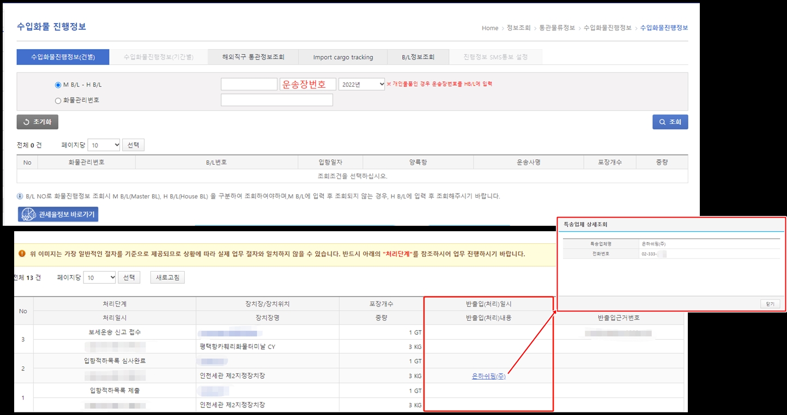Click the gray 수입화물진행정보 breadcrumb

coord(607,28)
